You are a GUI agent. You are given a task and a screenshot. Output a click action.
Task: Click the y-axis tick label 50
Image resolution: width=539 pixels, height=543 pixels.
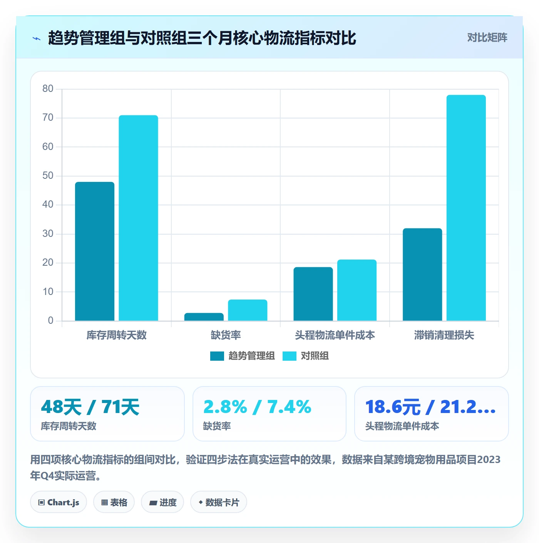[48, 176]
